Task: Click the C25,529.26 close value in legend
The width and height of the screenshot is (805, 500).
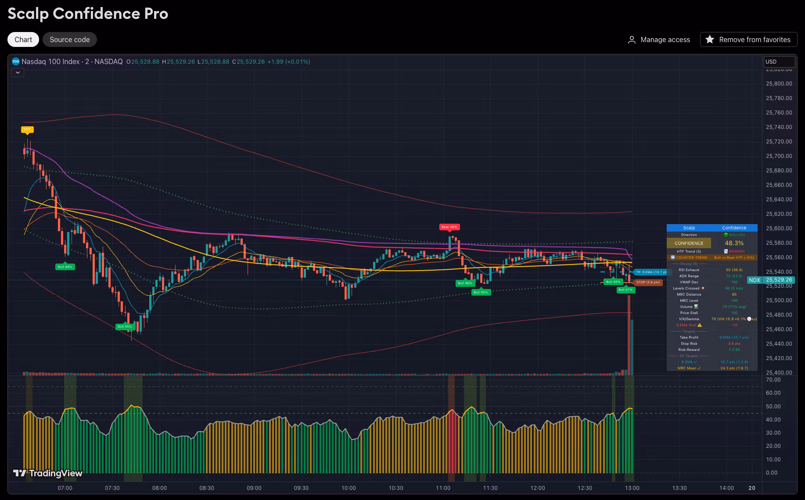Action: coord(248,61)
